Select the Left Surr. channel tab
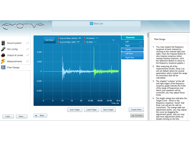Image resolution: width=190 pixels, height=143 pixels. tap(132, 54)
